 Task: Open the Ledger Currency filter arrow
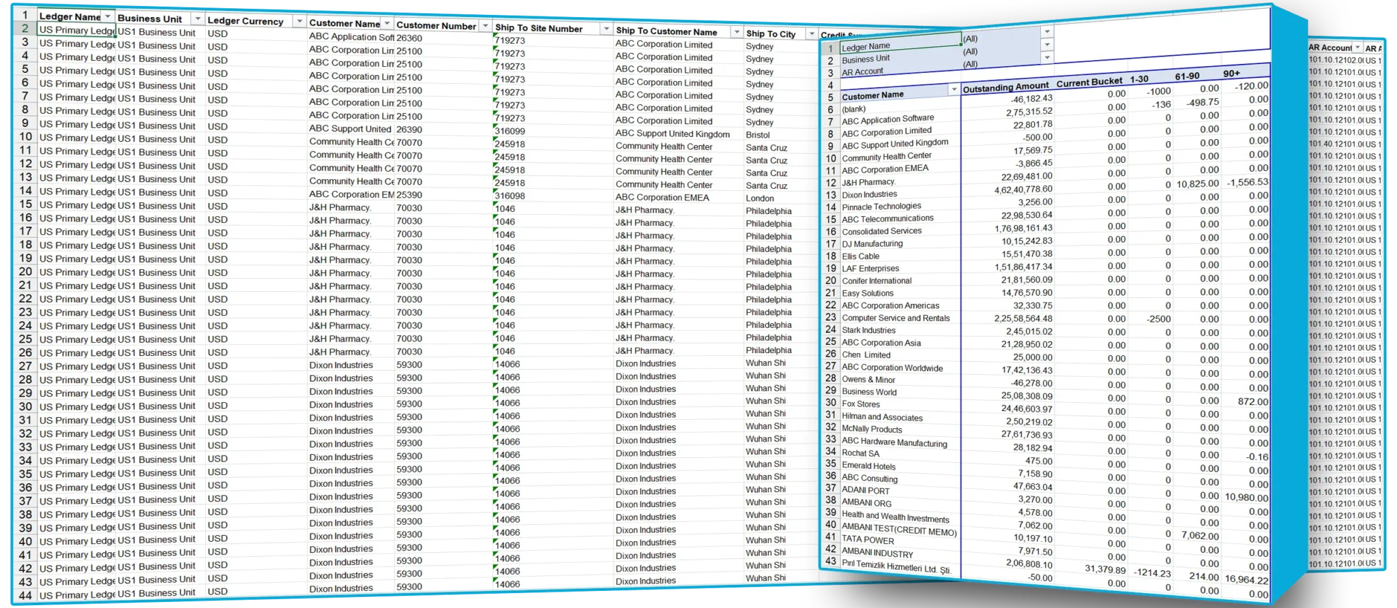[299, 22]
